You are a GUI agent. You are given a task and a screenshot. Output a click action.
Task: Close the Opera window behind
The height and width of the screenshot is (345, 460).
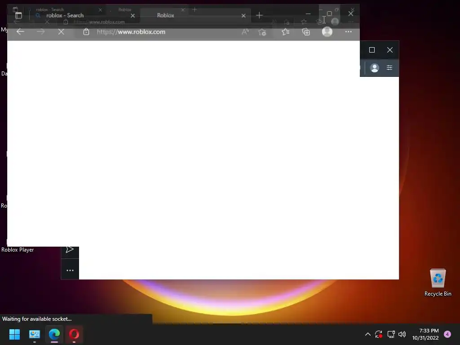tap(390, 50)
